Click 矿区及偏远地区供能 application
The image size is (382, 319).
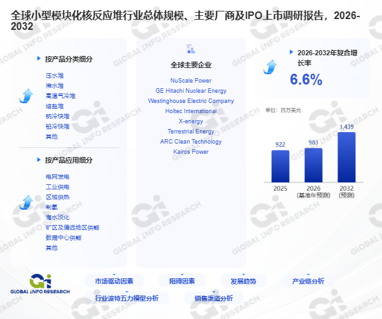click(73, 227)
